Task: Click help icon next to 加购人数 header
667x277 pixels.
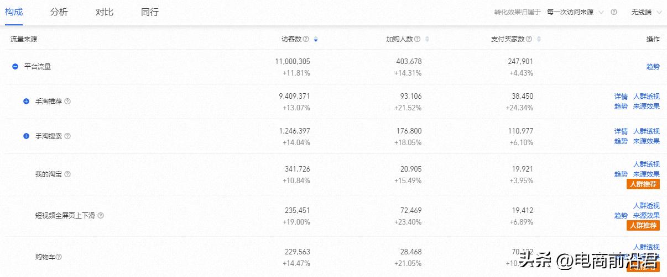Action: pyautogui.click(x=418, y=39)
